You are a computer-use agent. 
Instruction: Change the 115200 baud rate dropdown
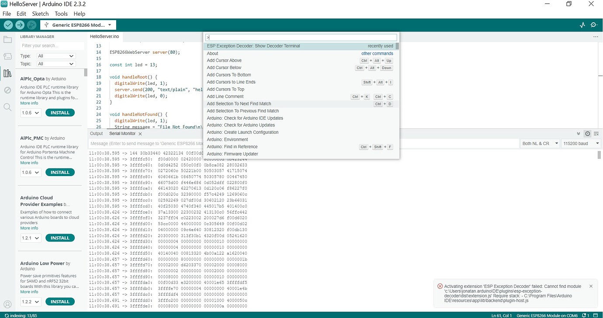(x=581, y=143)
